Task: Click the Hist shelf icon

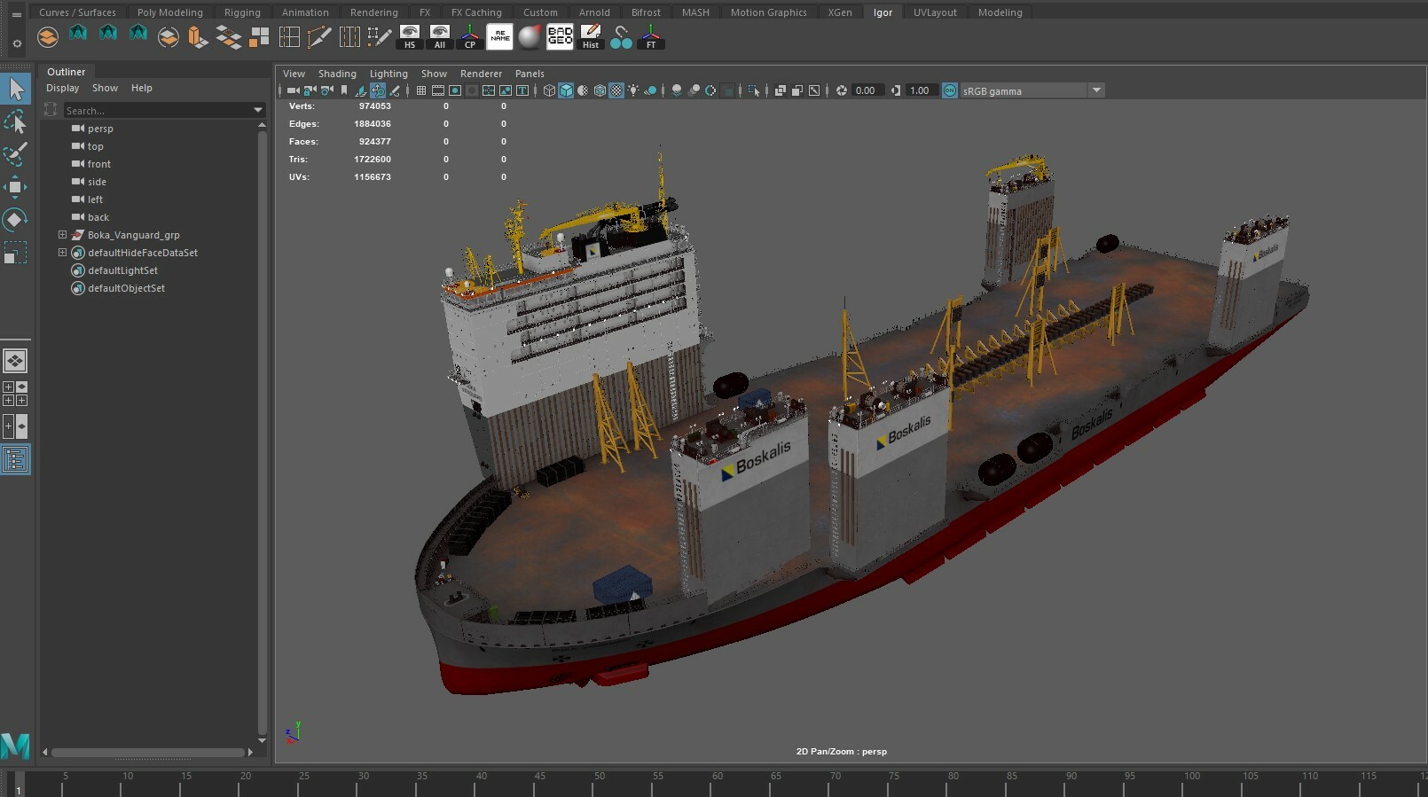Action: pos(590,36)
